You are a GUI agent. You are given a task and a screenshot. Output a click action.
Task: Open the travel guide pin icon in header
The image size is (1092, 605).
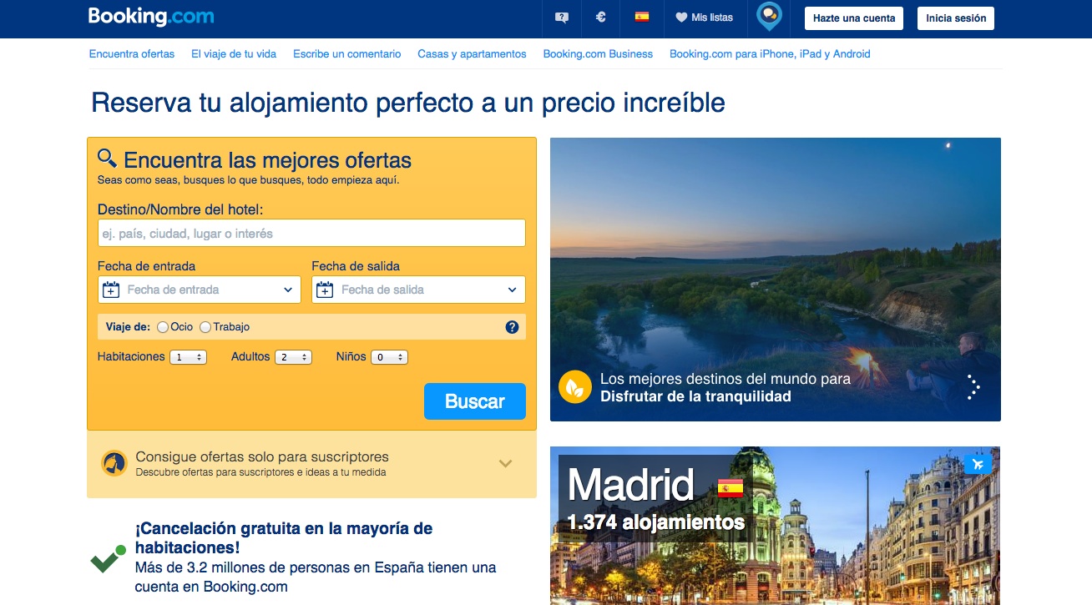pos(769,16)
